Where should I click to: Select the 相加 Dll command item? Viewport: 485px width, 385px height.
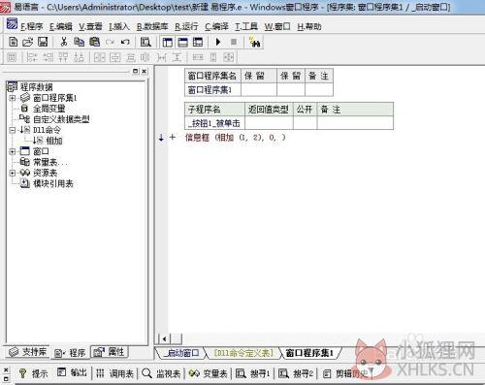click(x=54, y=141)
